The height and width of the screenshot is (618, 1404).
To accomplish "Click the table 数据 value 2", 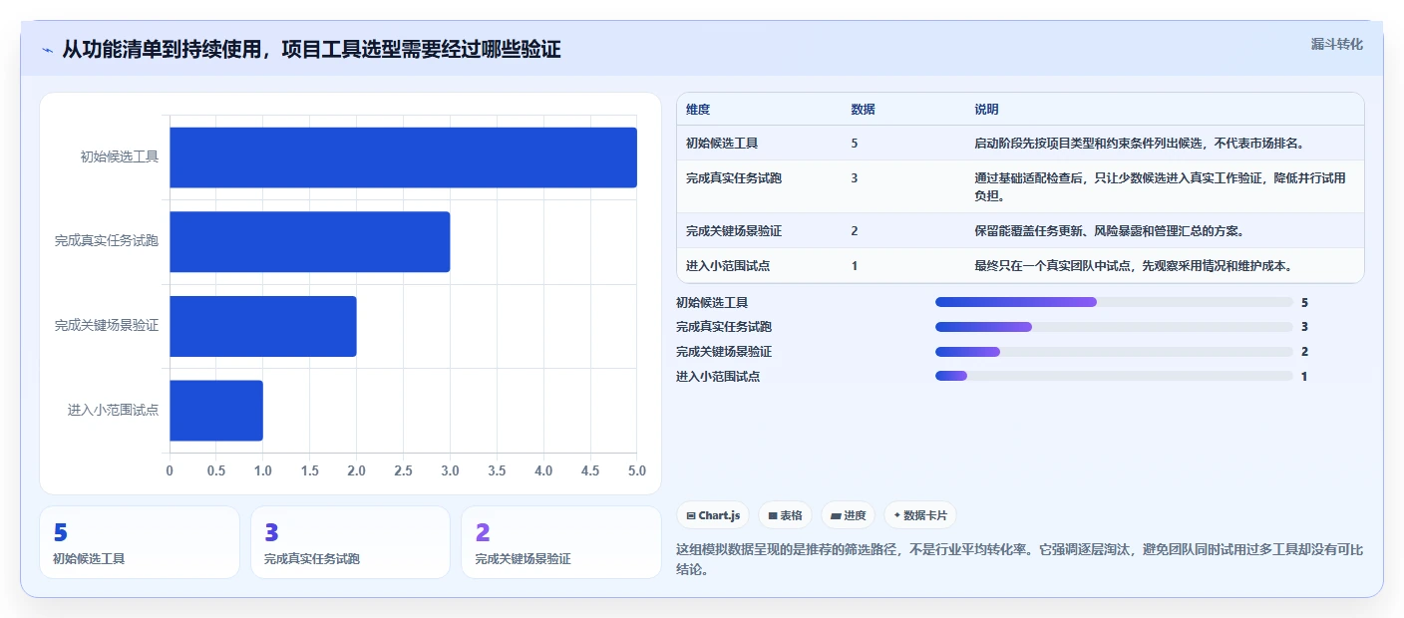I will click(x=855, y=231).
